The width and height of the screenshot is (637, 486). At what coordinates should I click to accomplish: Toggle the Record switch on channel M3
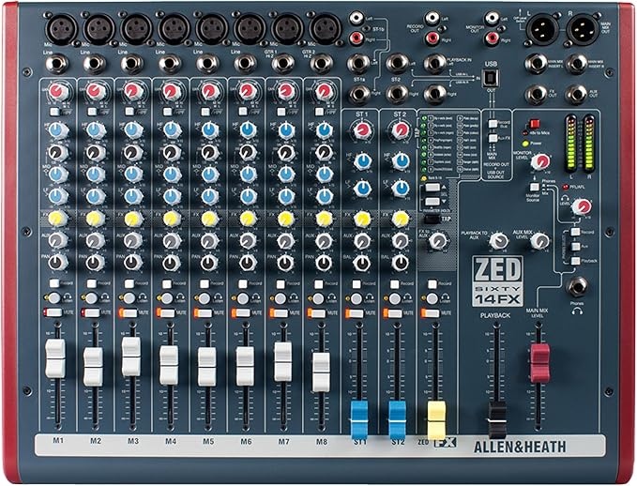(129, 283)
